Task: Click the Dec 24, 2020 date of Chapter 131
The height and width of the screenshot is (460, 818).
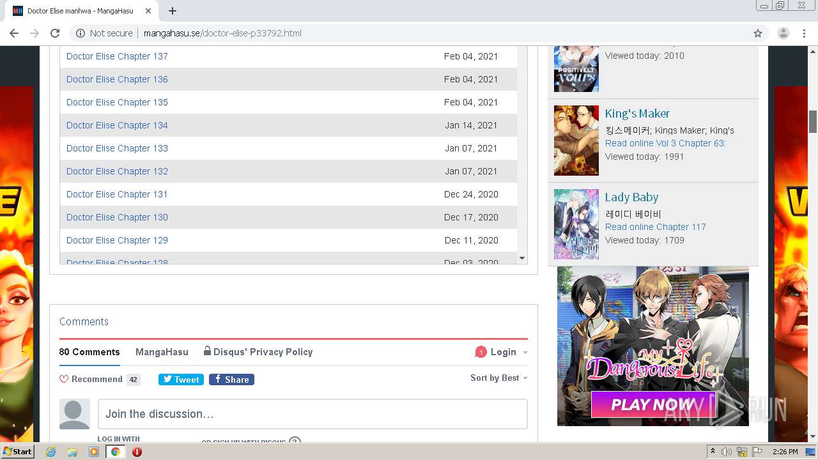Action: click(x=471, y=194)
